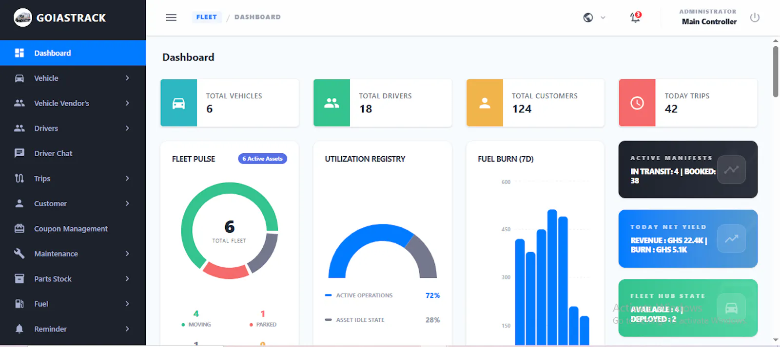Click the Asset Idle State legend entry
780x347 pixels.
pos(382,320)
